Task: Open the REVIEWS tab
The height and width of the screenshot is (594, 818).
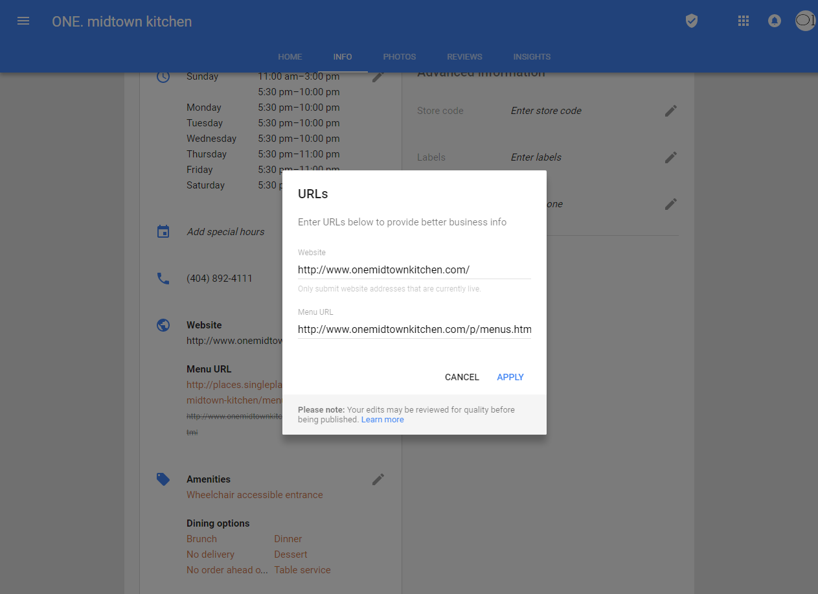Action: tap(464, 57)
